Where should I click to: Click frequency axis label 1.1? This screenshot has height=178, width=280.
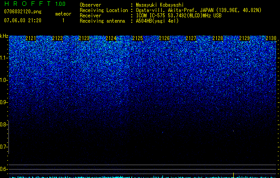(x=4, y=58)
